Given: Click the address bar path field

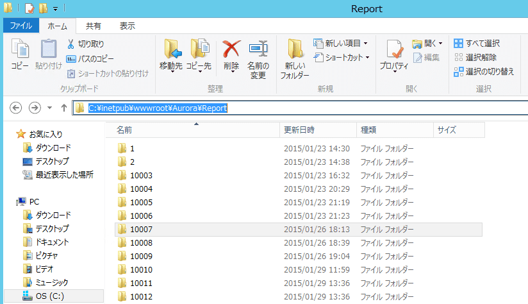Looking at the screenshot, I should (x=300, y=108).
